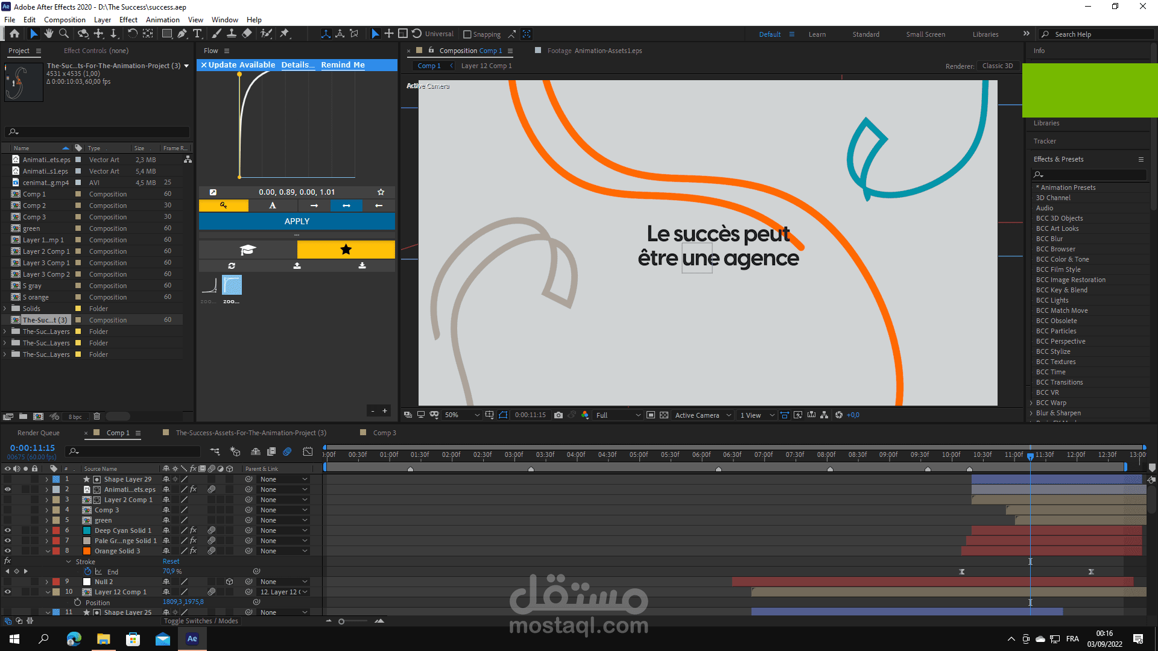Screen dimensions: 1158x651
Task: Select the Puppet Pin tool
Action: pyautogui.click(x=285, y=34)
